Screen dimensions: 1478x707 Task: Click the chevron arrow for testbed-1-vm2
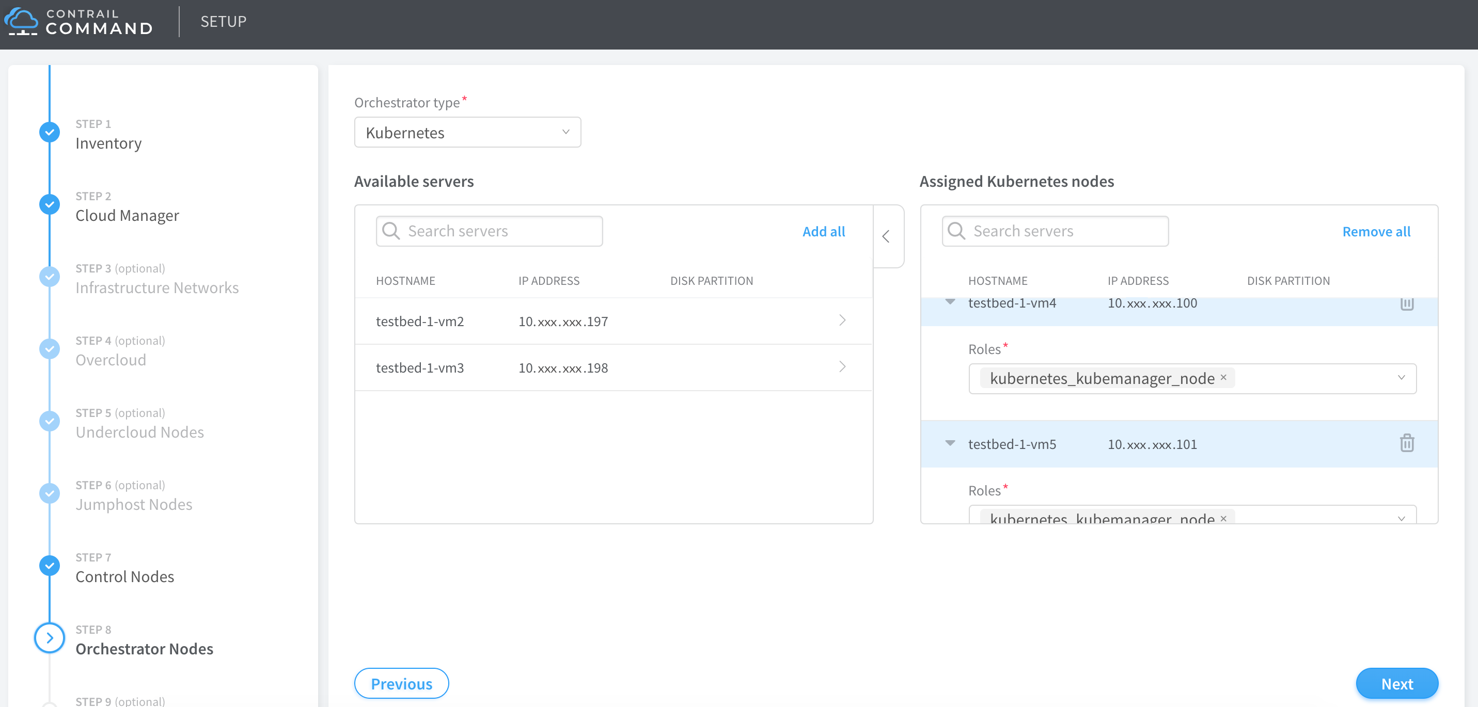click(841, 321)
